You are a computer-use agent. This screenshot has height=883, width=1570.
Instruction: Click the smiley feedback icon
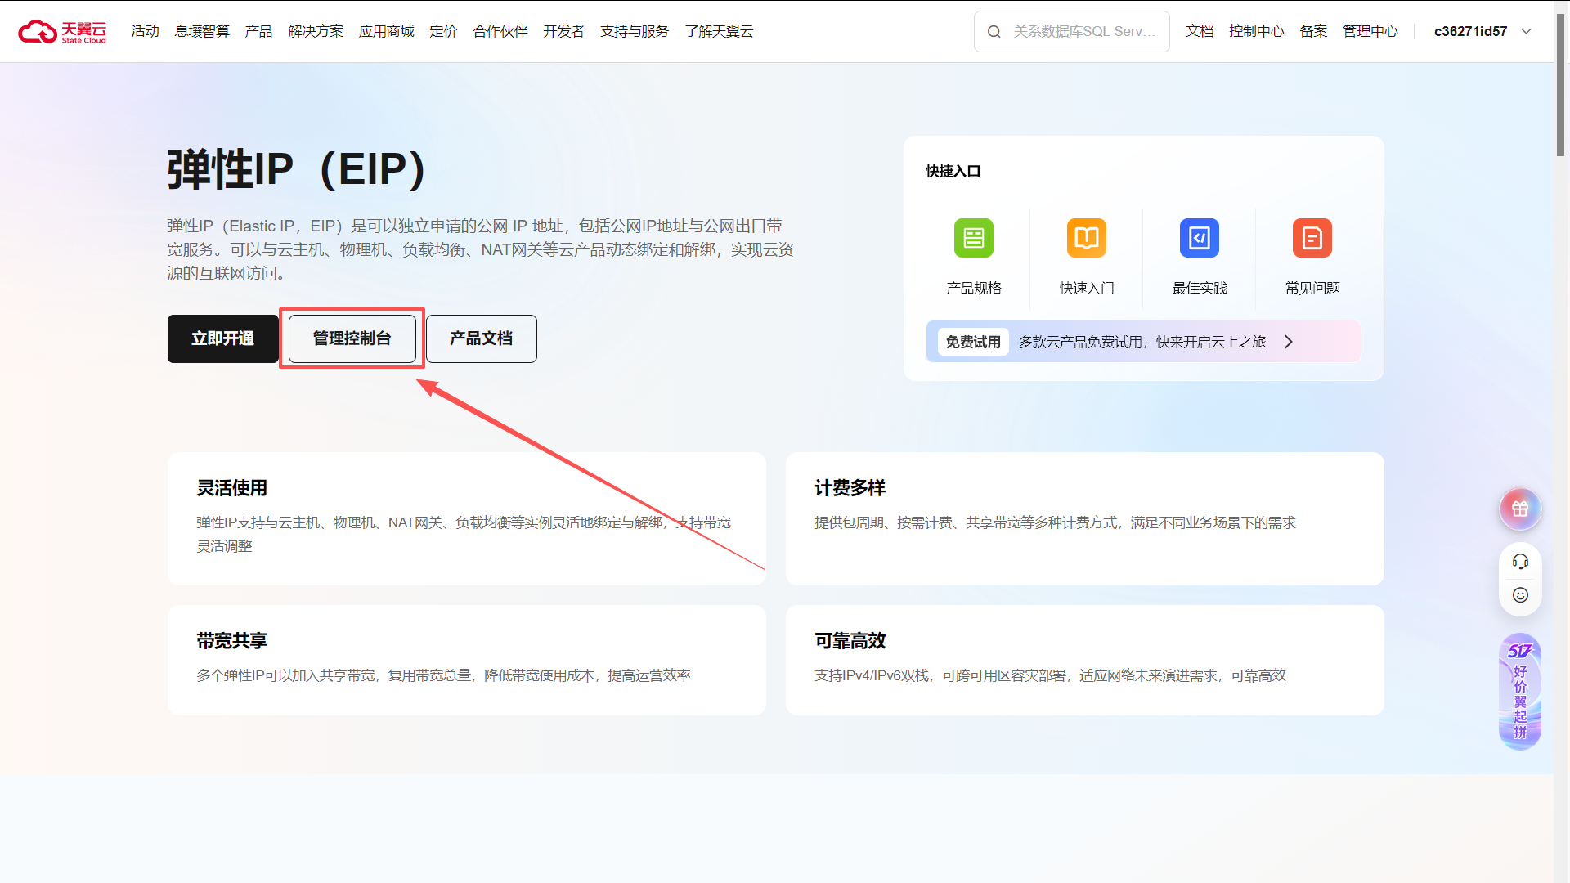1520,595
